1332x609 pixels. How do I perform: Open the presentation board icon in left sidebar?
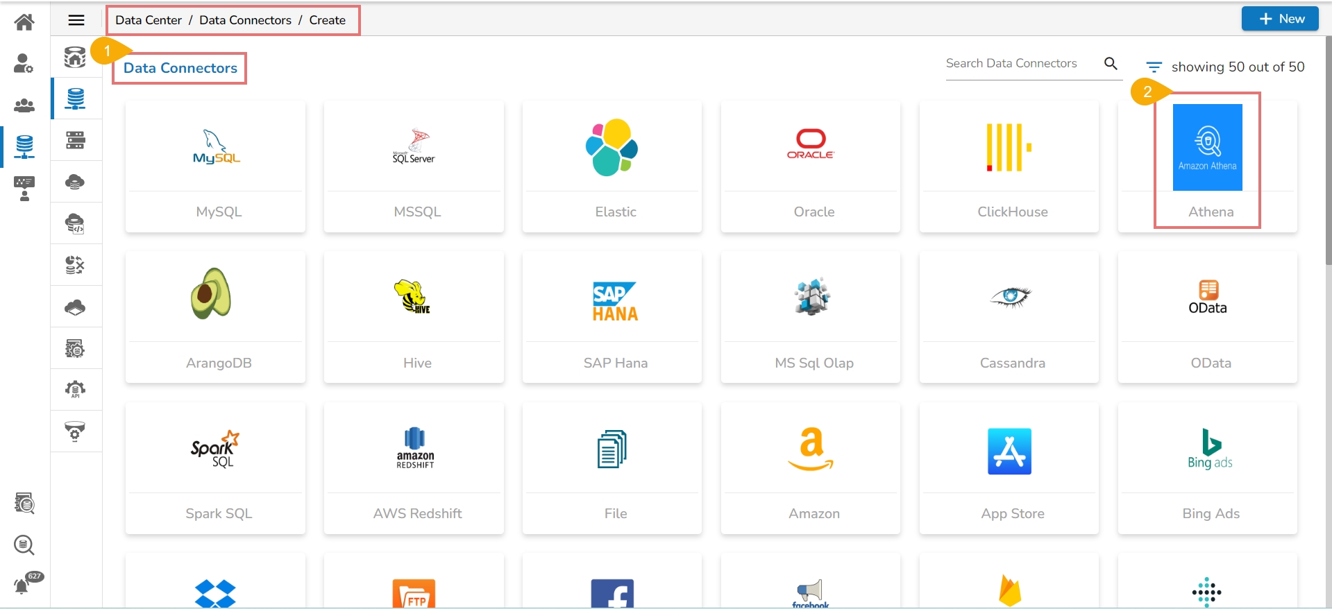click(24, 188)
